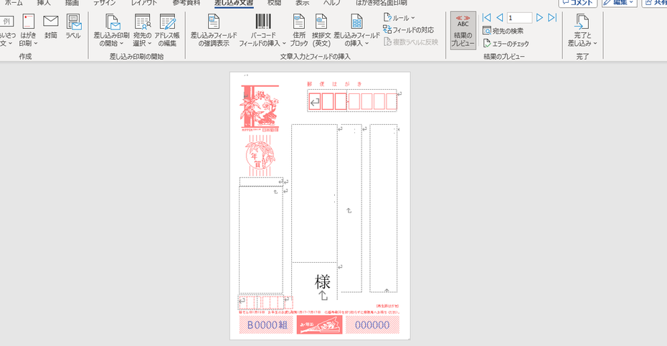Open the ルール rules dropdown
667x346 pixels.
[x=399, y=18]
